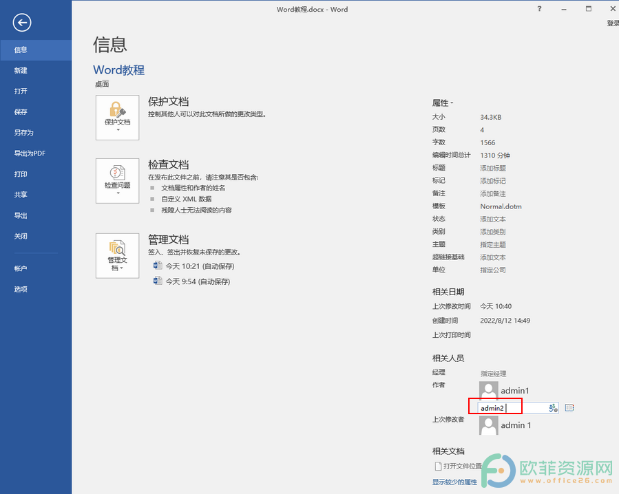Image resolution: width=619 pixels, height=494 pixels.
Task: Click the 2022/8/12 14:49 creation date
Action: point(505,321)
